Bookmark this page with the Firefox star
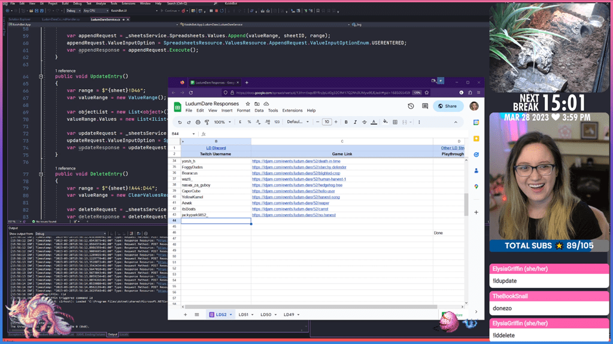 pyautogui.click(x=426, y=93)
